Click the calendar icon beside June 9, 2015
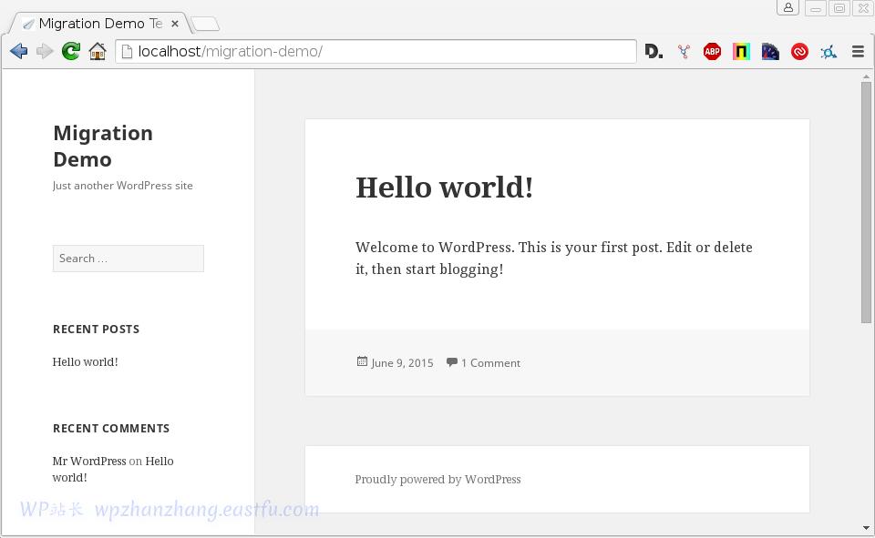 coord(362,361)
